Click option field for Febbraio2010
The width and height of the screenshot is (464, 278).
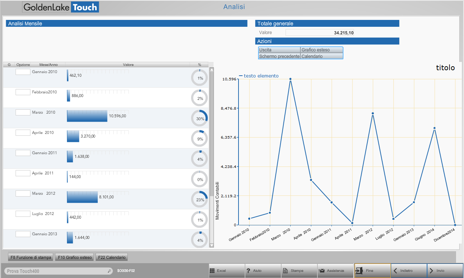23,92
